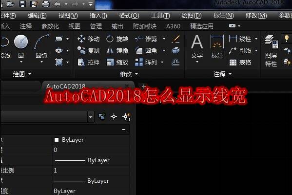Print drawing with the printer icon
Image resolution: width=292 pixels, height=195 pixels.
pos(46,4)
